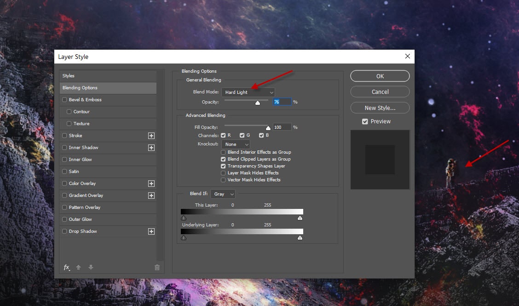
Task: Click into the Fill Opacity value field
Action: pos(282,127)
